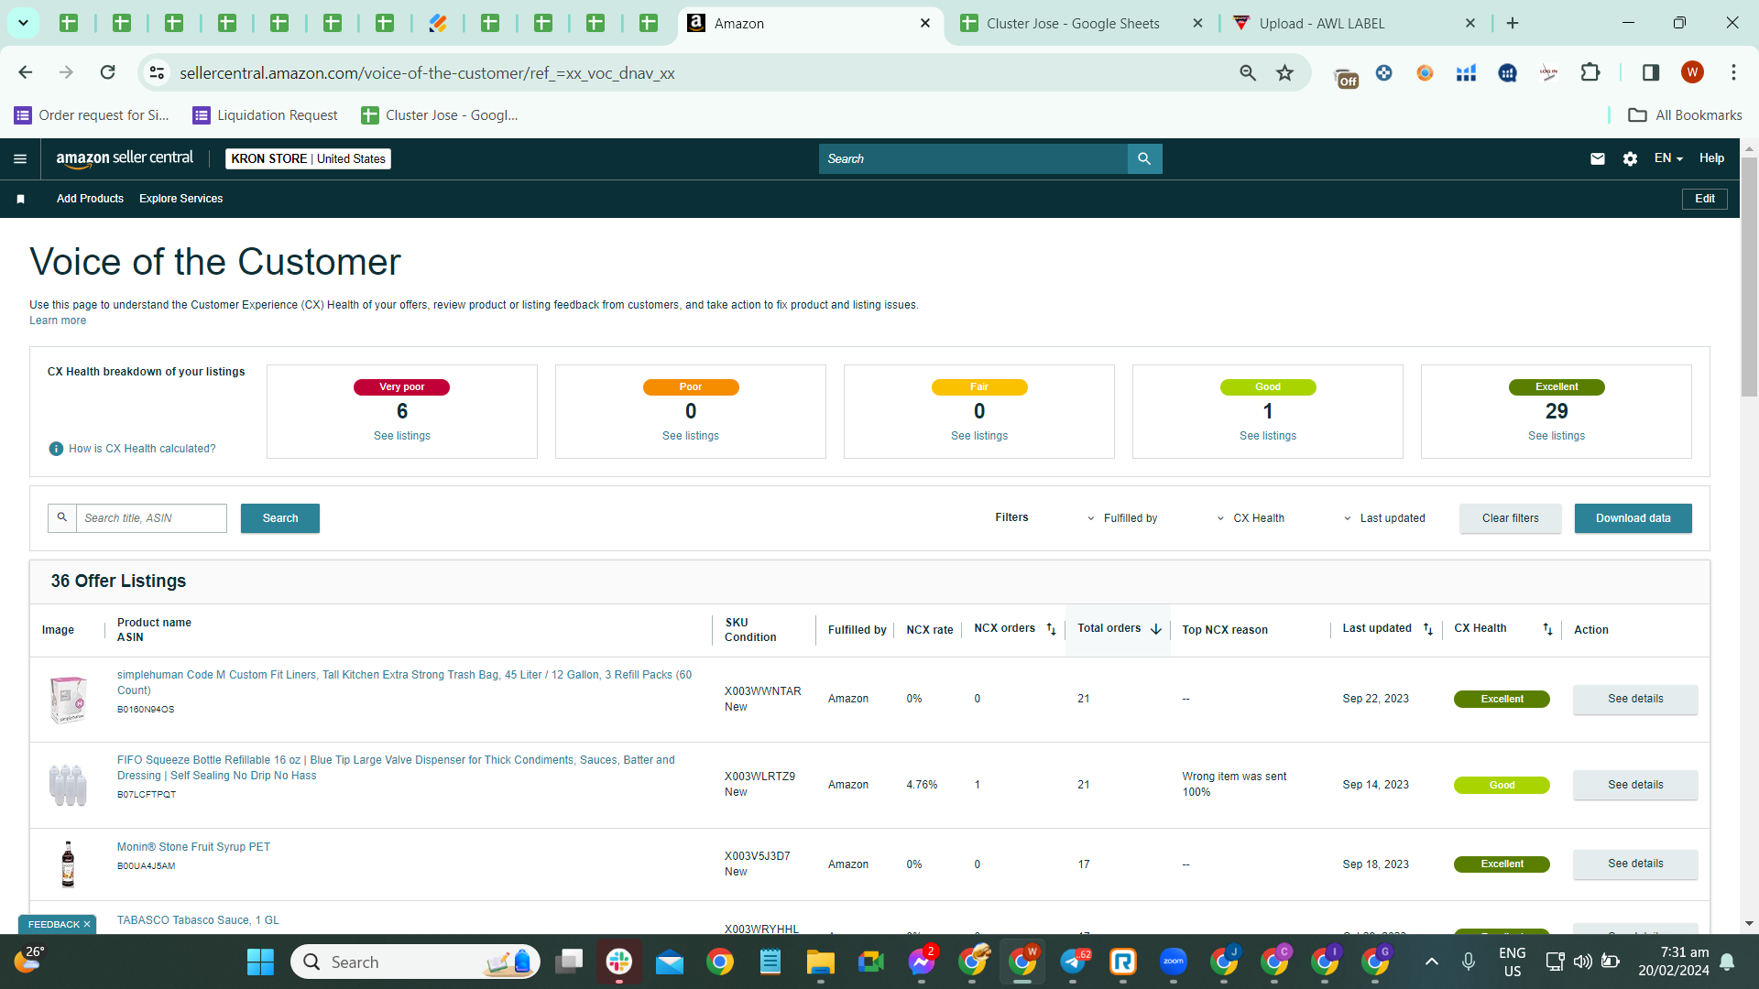This screenshot has height=989, width=1759.
Task: Expand the Last updated filter dropdown
Action: [x=1383, y=518]
